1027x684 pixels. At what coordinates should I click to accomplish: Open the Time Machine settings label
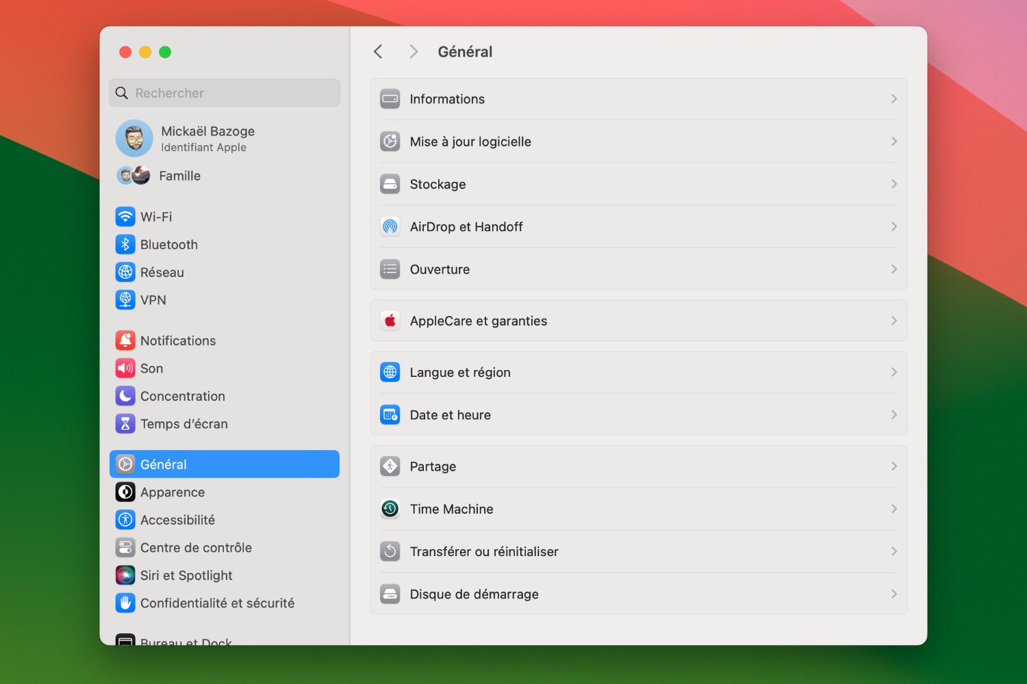(x=451, y=509)
